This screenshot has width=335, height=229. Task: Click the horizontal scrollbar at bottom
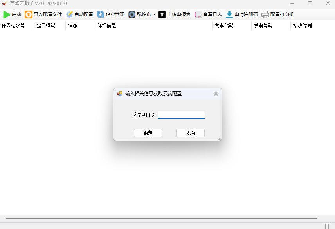click(x=161, y=218)
